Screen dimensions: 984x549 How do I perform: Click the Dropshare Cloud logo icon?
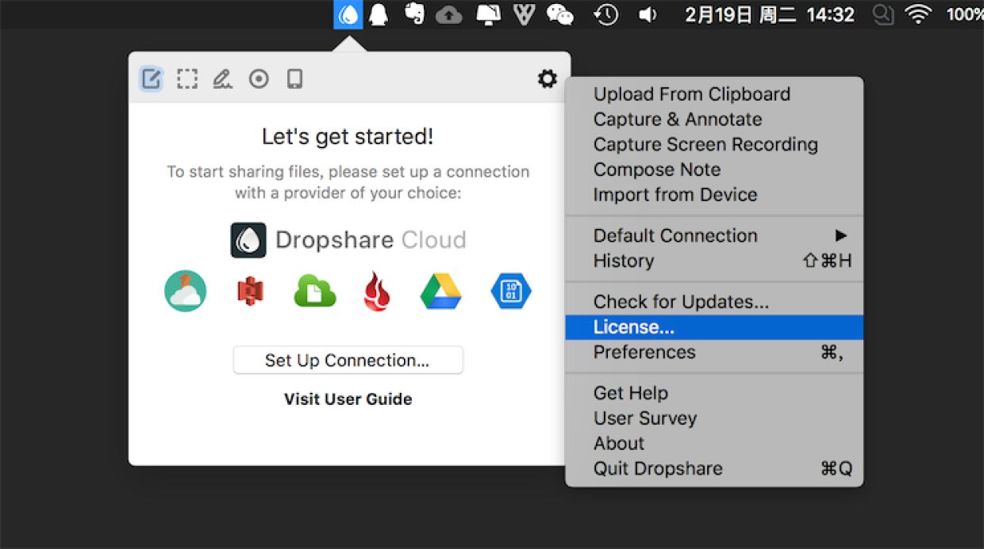248,240
